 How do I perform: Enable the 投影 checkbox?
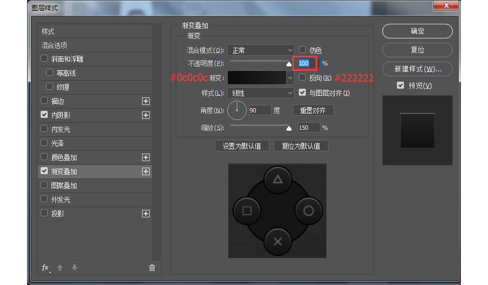pos(44,213)
